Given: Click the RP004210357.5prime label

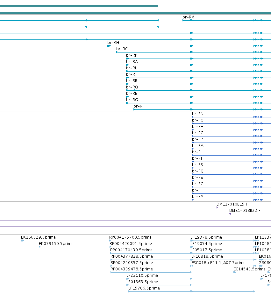Looking at the screenshot, I should (132, 262).
